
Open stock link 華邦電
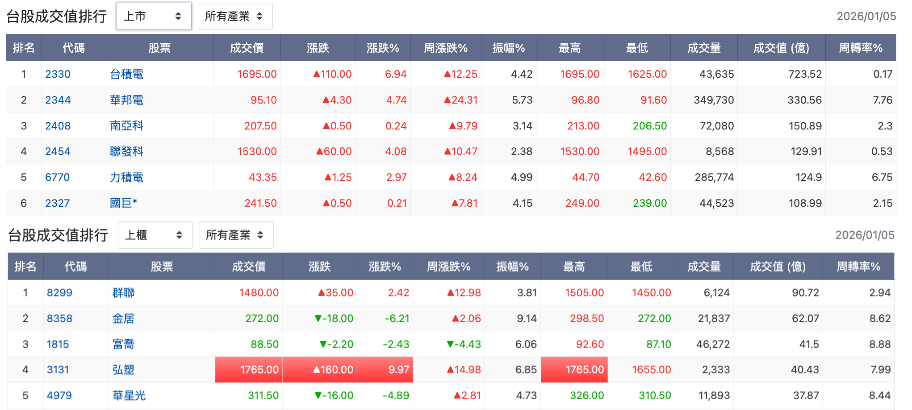point(127,100)
